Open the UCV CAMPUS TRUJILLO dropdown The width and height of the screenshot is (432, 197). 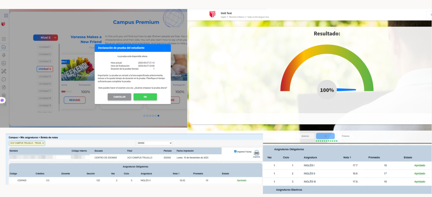click(27, 143)
